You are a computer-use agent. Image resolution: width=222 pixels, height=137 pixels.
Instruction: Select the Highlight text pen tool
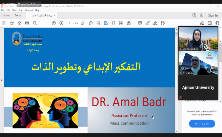pyautogui.click(x=147, y=23)
